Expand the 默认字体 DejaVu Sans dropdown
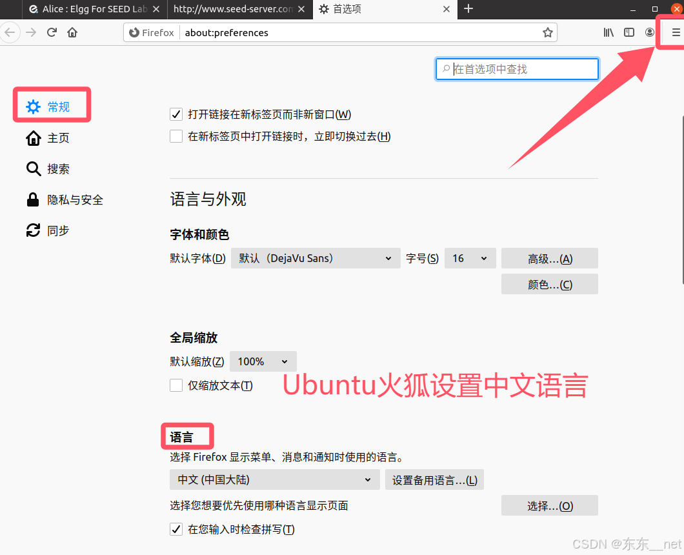Image resolution: width=684 pixels, height=555 pixels. tap(316, 258)
